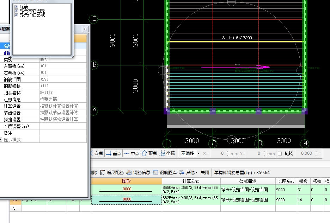Uncheck the 底筋 checkbox
330x223 pixels.
coord(17,7)
